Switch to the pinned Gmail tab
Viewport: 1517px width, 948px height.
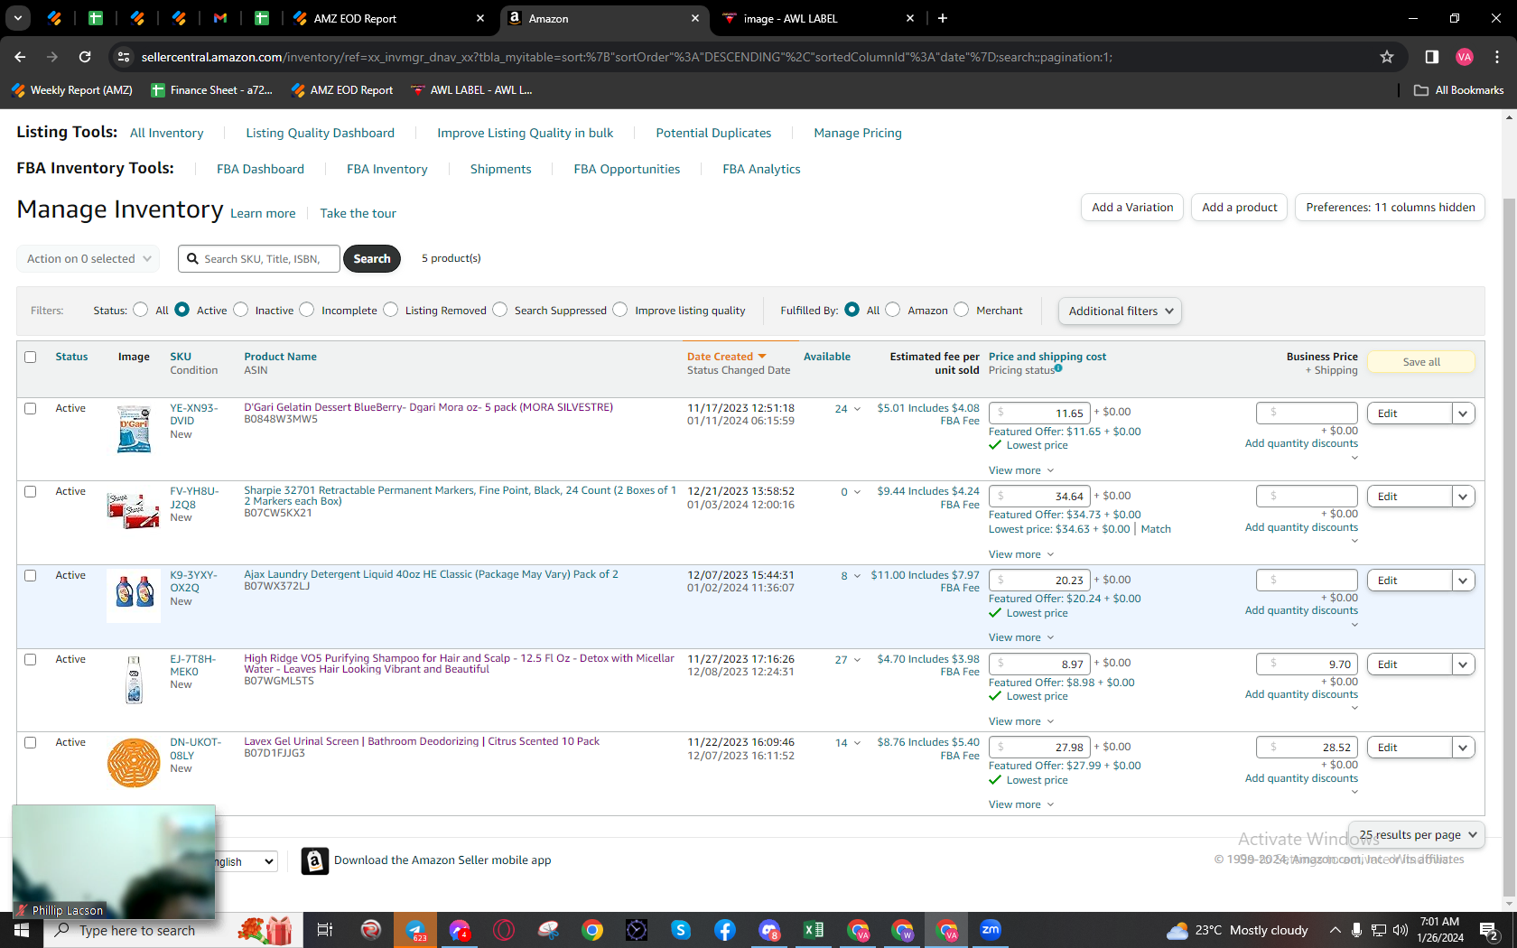tap(220, 18)
